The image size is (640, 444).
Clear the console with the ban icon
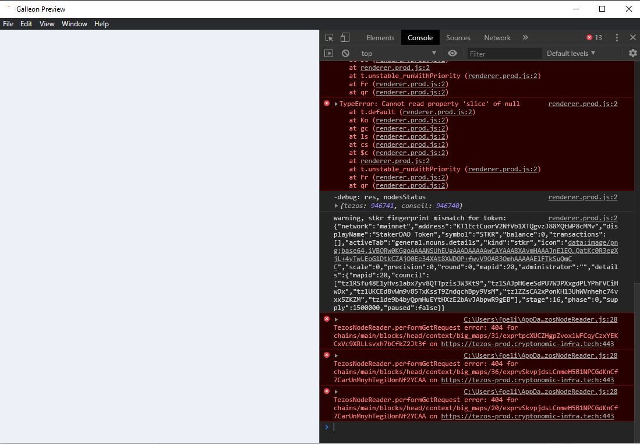346,54
